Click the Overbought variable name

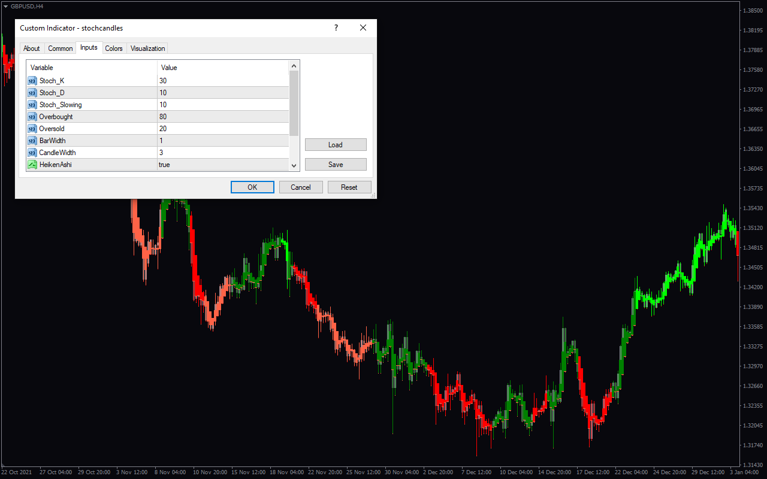(x=56, y=117)
